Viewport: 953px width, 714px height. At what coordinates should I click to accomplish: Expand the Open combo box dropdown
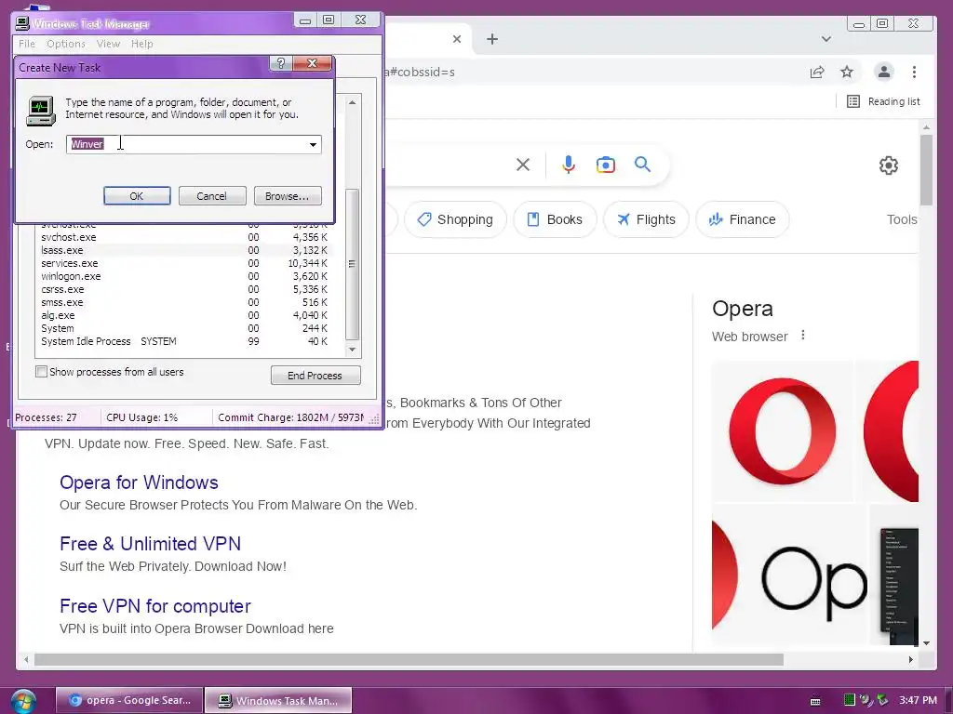(313, 144)
